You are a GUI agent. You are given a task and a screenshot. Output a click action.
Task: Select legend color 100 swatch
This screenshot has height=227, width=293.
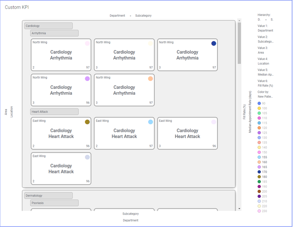pyautogui.click(x=259, y=108)
